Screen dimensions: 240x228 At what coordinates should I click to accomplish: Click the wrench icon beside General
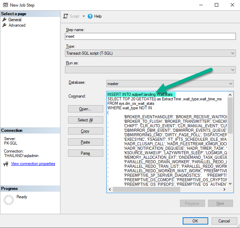click(x=4, y=19)
